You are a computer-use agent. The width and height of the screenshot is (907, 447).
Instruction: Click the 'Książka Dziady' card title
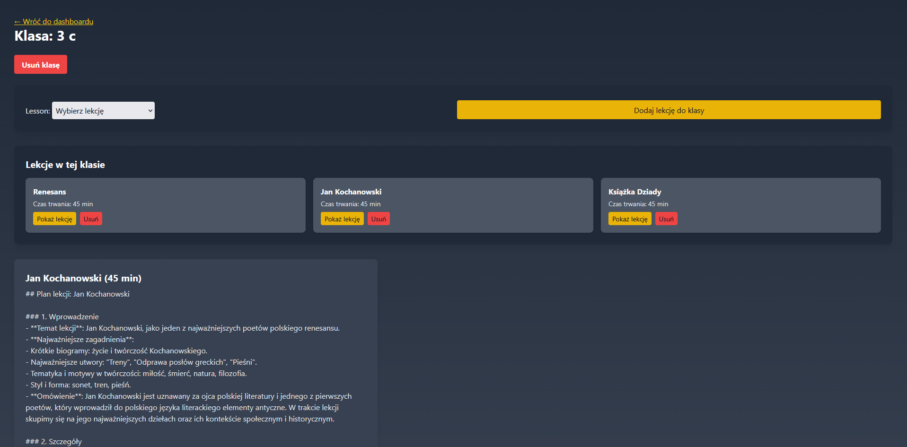pyautogui.click(x=634, y=192)
